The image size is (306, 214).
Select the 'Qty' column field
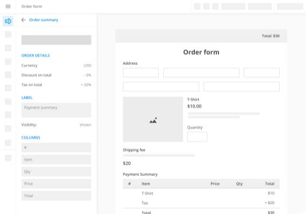tap(56, 172)
